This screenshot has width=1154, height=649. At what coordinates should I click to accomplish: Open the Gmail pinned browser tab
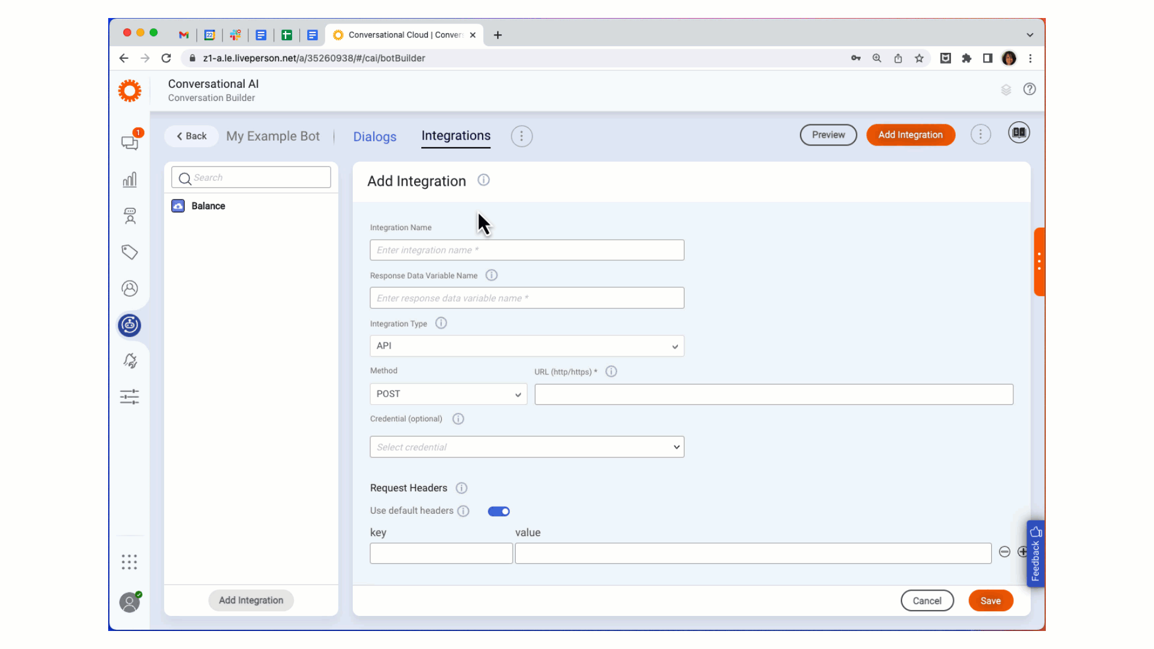point(184,35)
